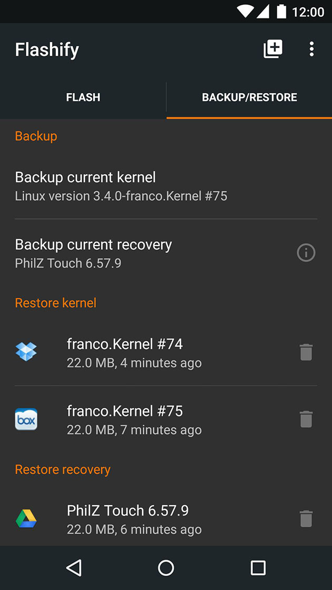Screen dimensions: 332x590
Task: Restore franco.Kernel #74 backup entry
Action: (x=134, y=353)
